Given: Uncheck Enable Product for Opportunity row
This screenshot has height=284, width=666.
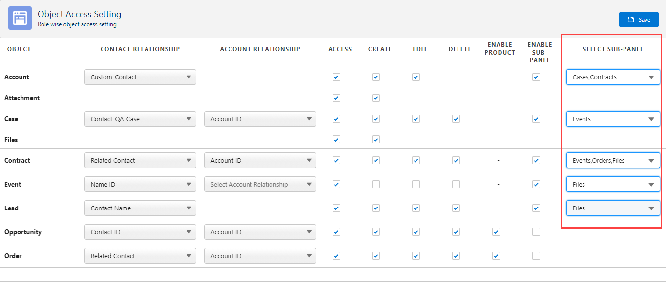Looking at the screenshot, I should (496, 232).
